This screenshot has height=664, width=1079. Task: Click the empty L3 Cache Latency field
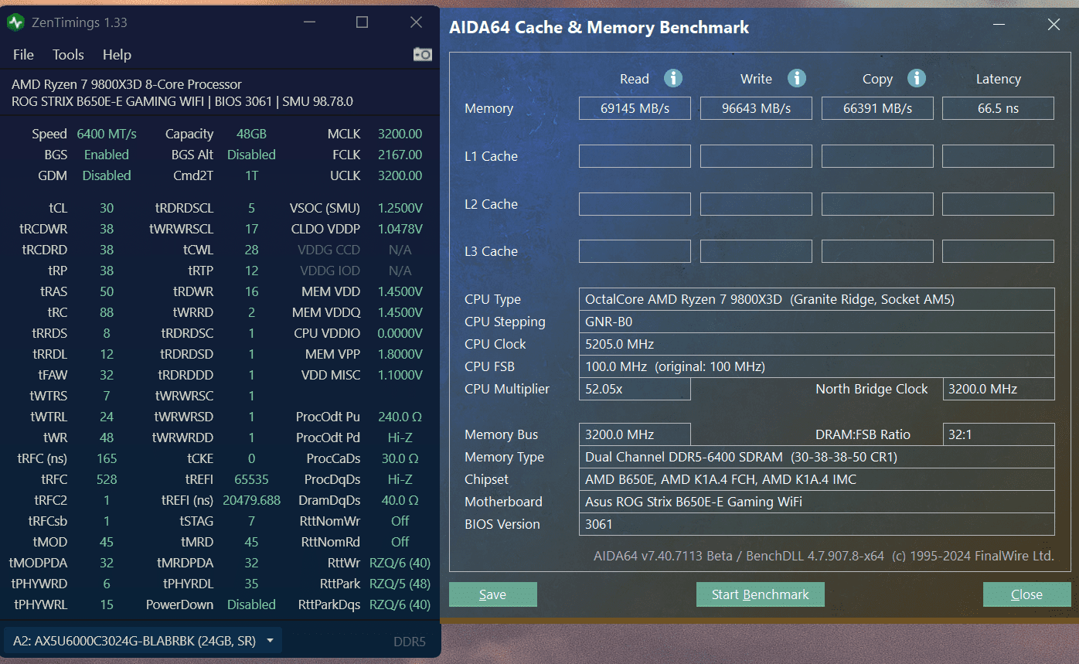tap(999, 251)
